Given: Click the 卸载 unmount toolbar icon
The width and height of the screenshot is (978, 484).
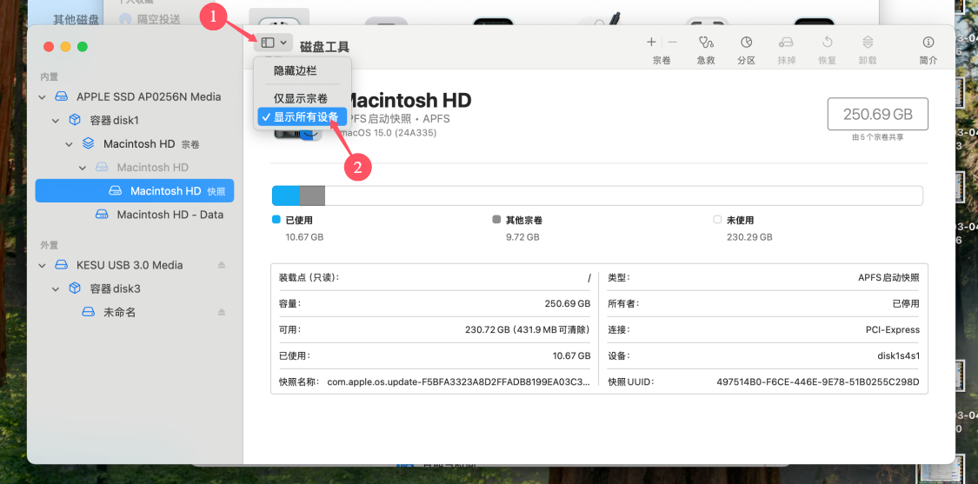Looking at the screenshot, I should click(x=868, y=43).
